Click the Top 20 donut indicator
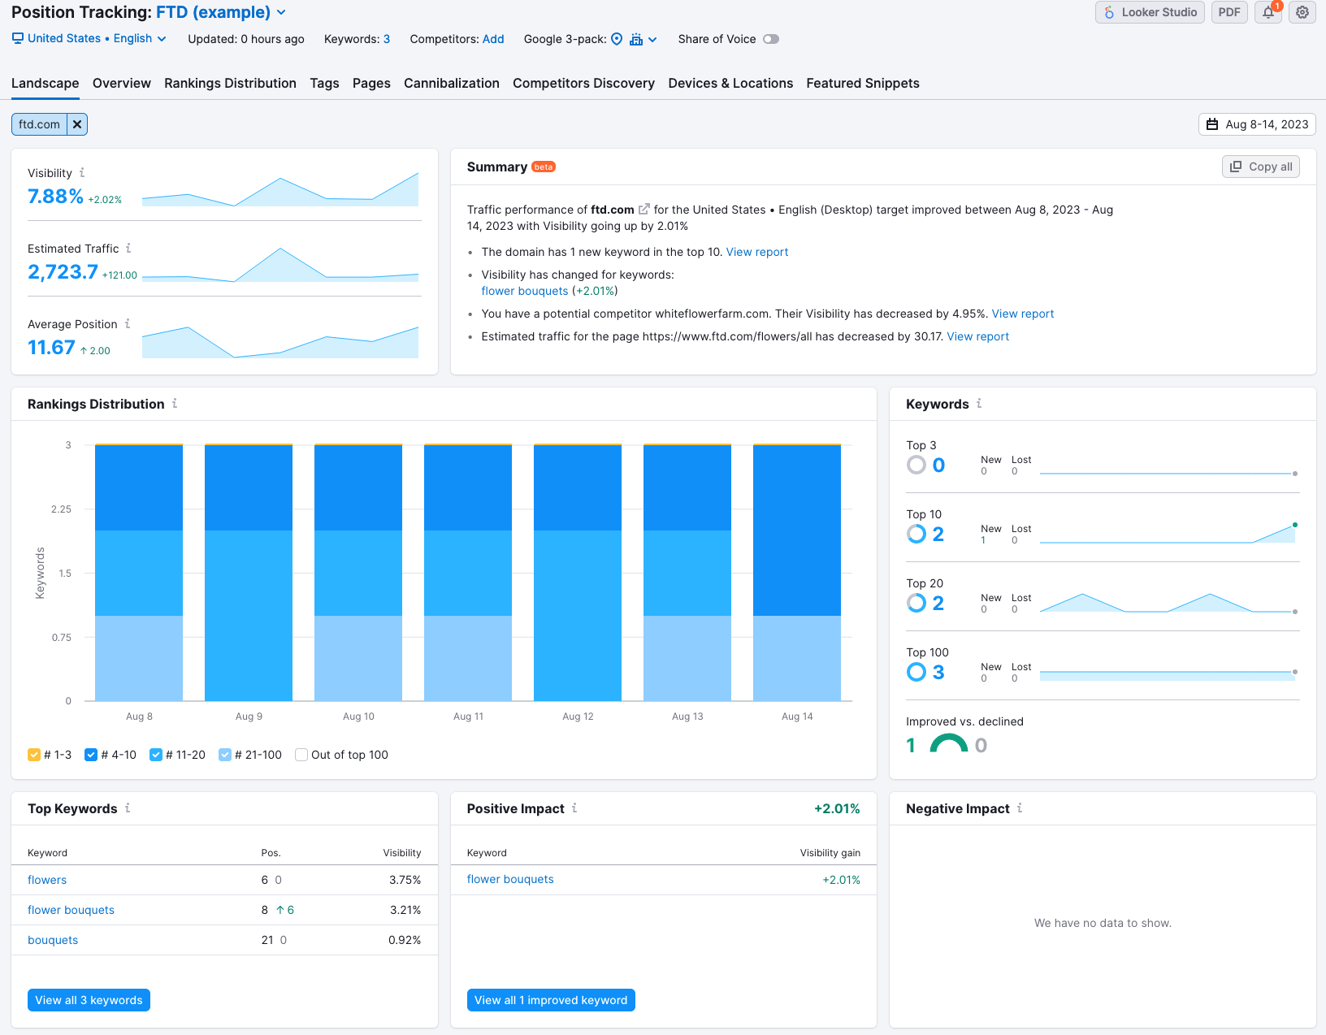 916,603
